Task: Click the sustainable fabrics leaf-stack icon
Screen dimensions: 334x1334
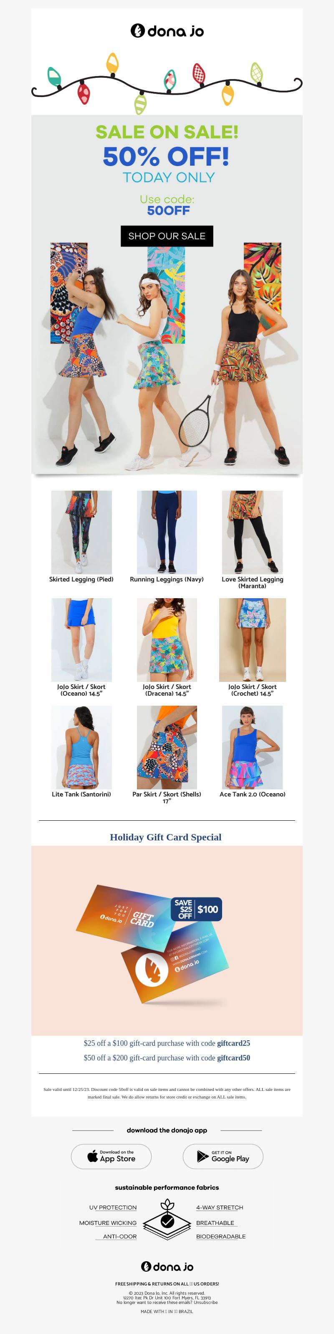Action: [x=167, y=1219]
